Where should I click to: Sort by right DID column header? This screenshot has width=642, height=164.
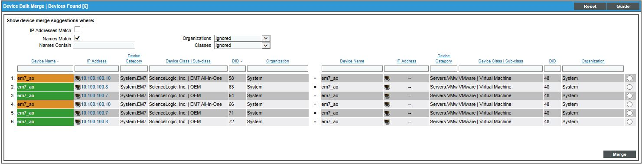552,61
